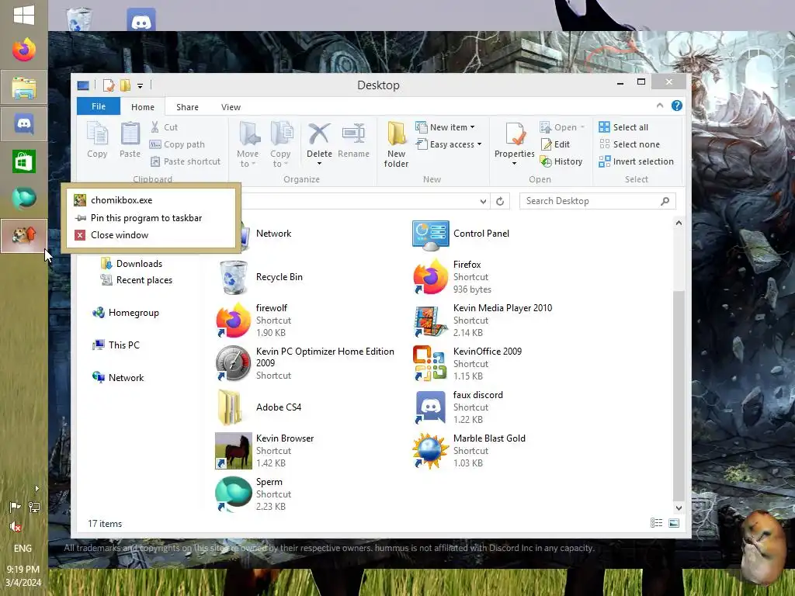
Task: Collapse the ribbon with the chevron
Action: click(x=660, y=106)
